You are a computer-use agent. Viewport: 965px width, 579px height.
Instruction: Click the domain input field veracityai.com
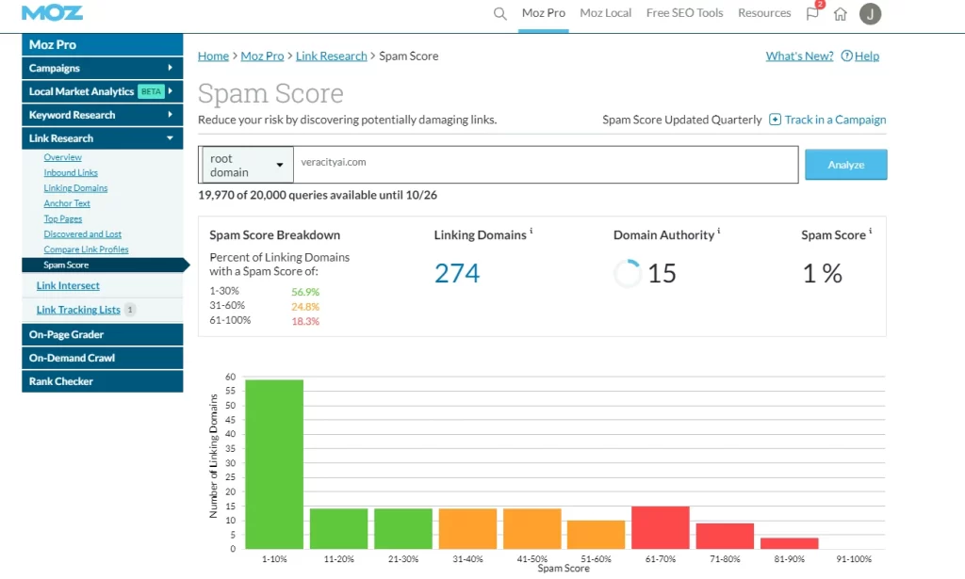point(546,165)
